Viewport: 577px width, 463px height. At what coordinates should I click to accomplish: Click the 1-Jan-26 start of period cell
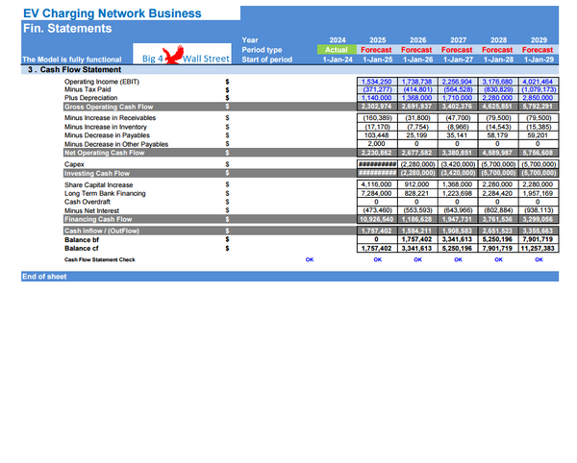pos(416,60)
